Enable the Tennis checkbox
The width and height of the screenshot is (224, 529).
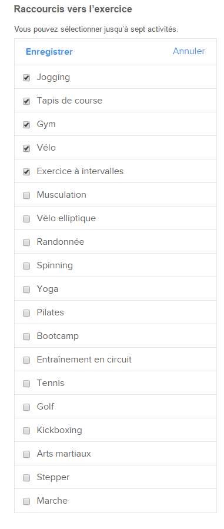26,384
